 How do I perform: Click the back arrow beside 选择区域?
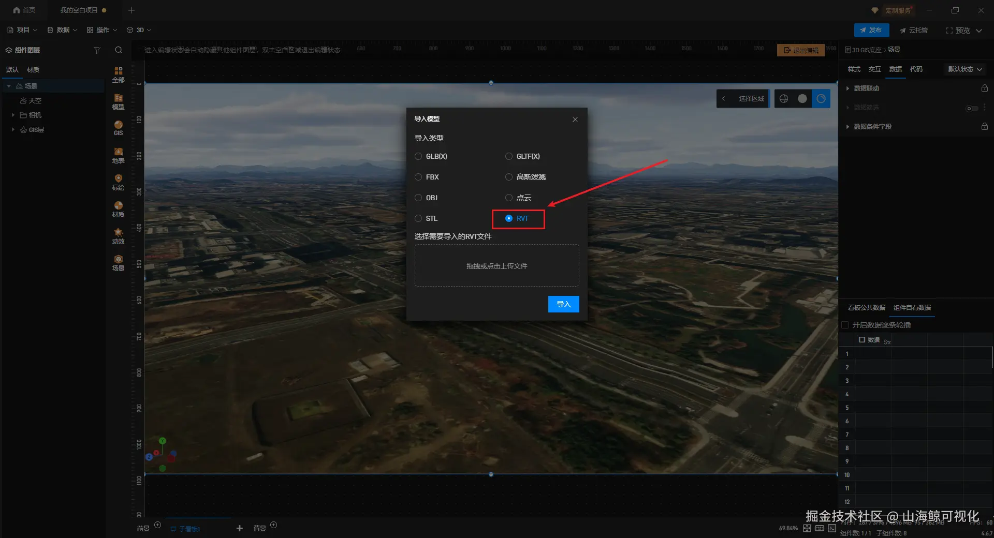click(x=724, y=99)
